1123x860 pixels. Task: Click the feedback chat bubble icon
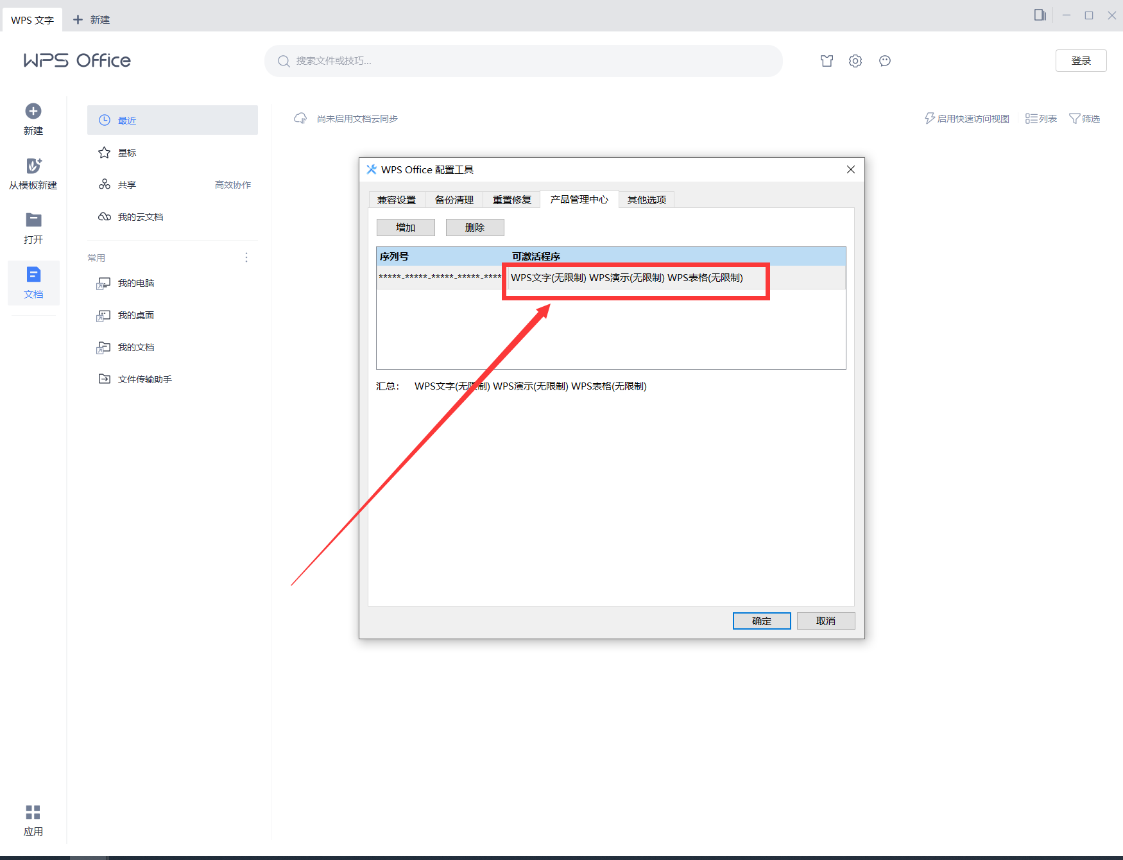[885, 61]
